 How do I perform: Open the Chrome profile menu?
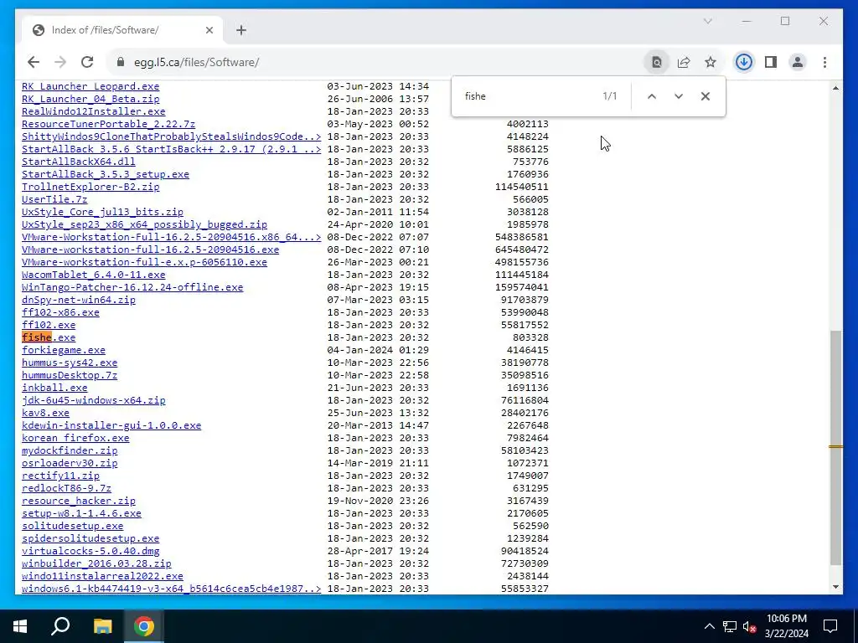click(798, 62)
